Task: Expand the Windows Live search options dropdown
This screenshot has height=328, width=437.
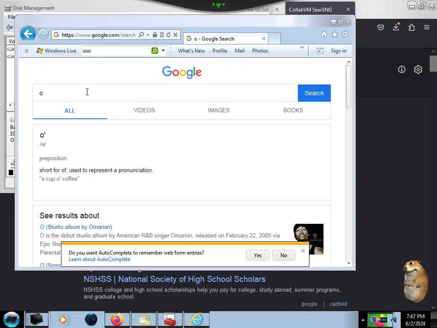Action: pyautogui.click(x=163, y=50)
